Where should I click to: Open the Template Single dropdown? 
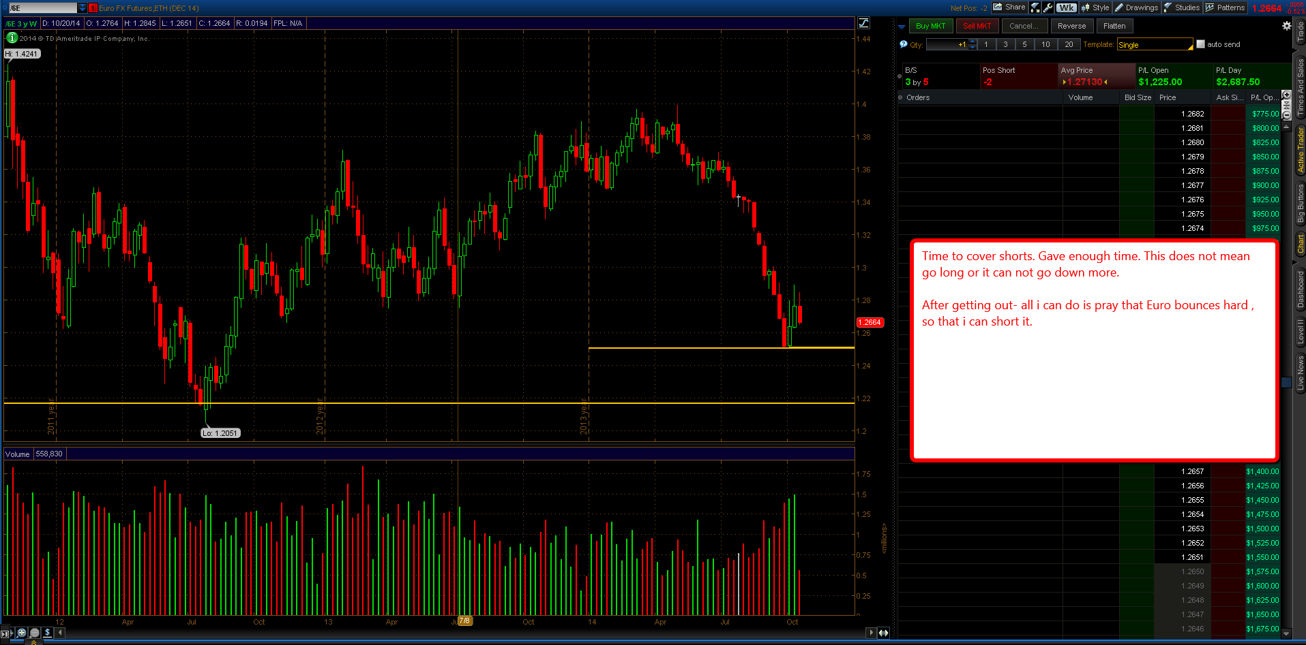[1155, 45]
